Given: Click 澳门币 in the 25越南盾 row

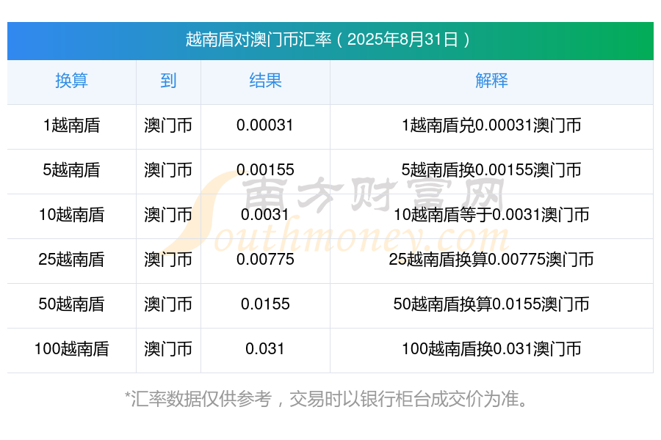Looking at the screenshot, I should pyautogui.click(x=168, y=260).
